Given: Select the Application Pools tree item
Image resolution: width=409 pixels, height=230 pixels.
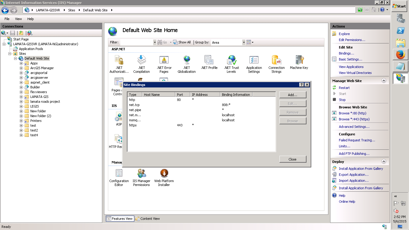Looking at the screenshot, I should pyautogui.click(x=31, y=49).
